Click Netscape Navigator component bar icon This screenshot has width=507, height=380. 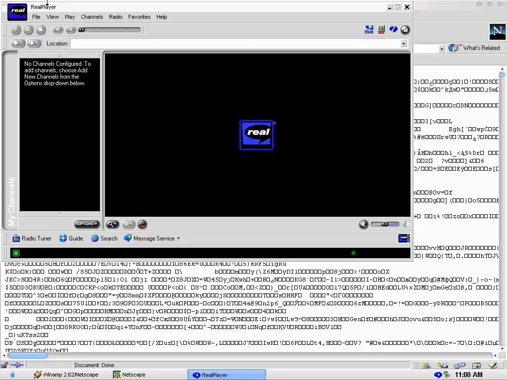coord(425,366)
